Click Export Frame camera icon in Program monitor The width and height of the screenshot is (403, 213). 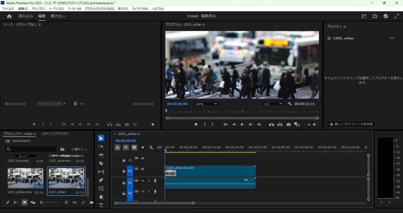(x=288, y=124)
